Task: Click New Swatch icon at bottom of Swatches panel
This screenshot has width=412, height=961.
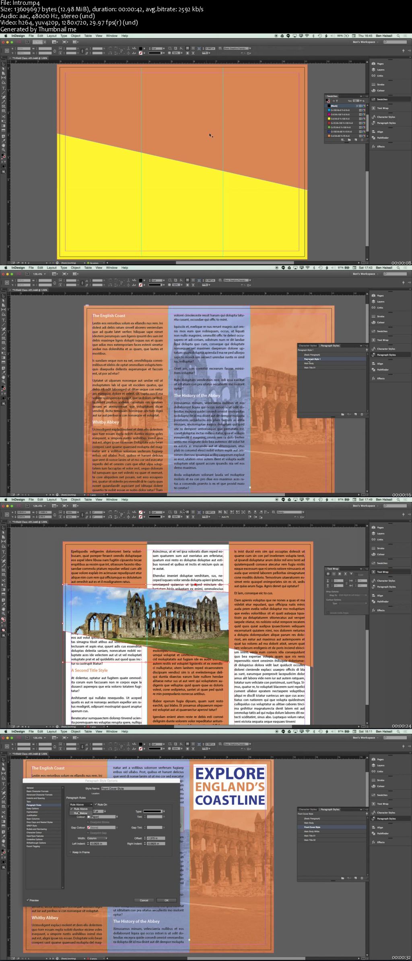Action: 356,140
